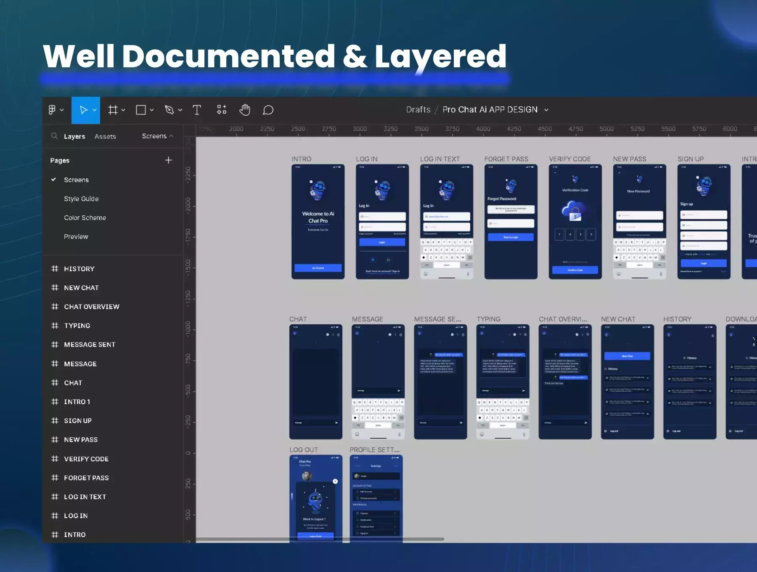The image size is (757, 572).
Task: Click the LOG IN TEXT frame label
Action: (x=440, y=159)
